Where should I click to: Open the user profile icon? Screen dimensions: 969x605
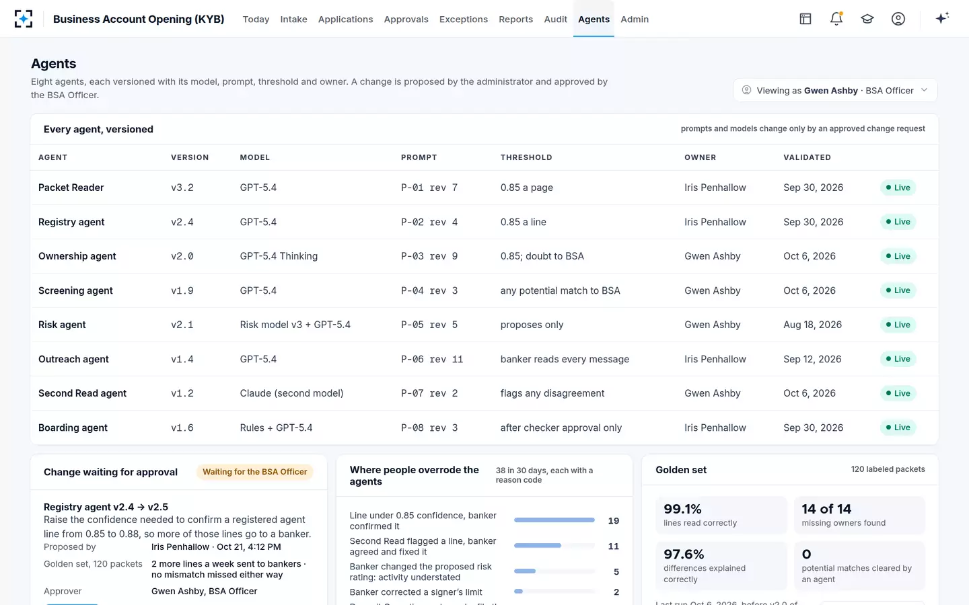pyautogui.click(x=898, y=19)
